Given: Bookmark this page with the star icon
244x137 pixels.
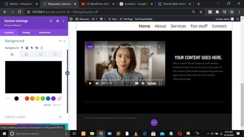Looking at the screenshot, I should click(x=201, y=12).
